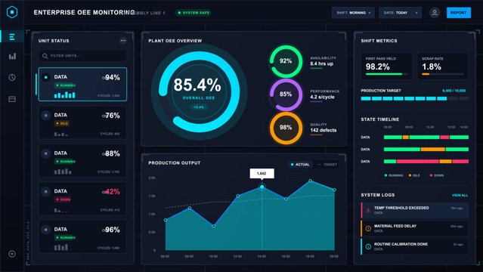Click the 8.4 hrs up availability text
Viewport: 483px width, 272px height.
point(321,63)
